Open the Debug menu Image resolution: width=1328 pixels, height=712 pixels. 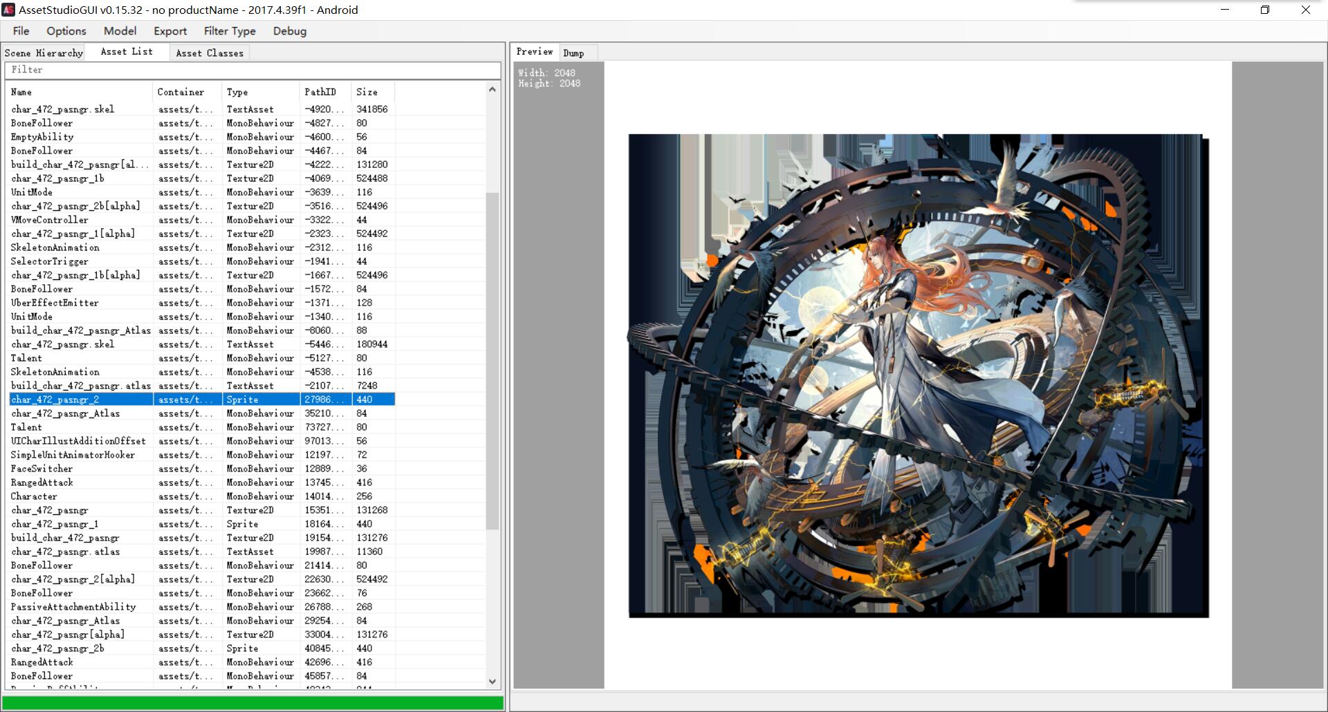[x=290, y=31]
